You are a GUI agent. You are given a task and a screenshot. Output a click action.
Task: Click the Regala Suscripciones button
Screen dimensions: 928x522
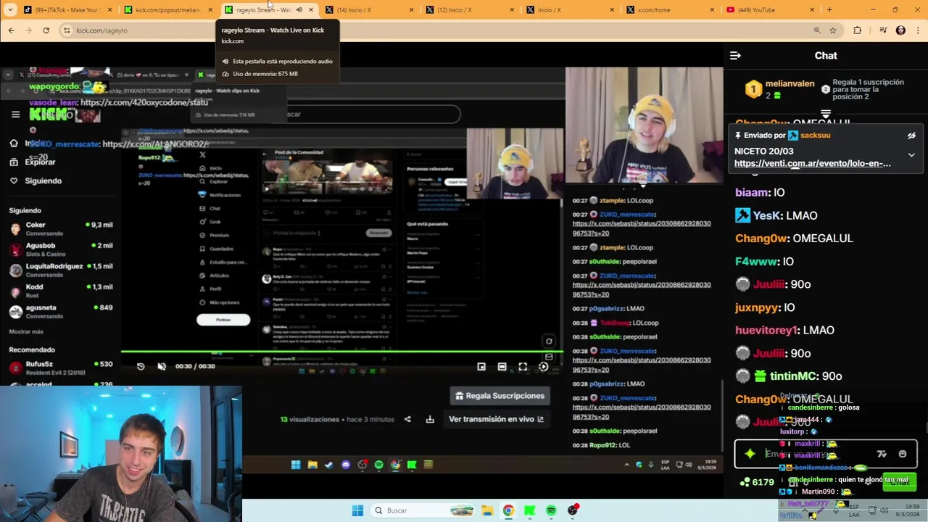point(500,396)
